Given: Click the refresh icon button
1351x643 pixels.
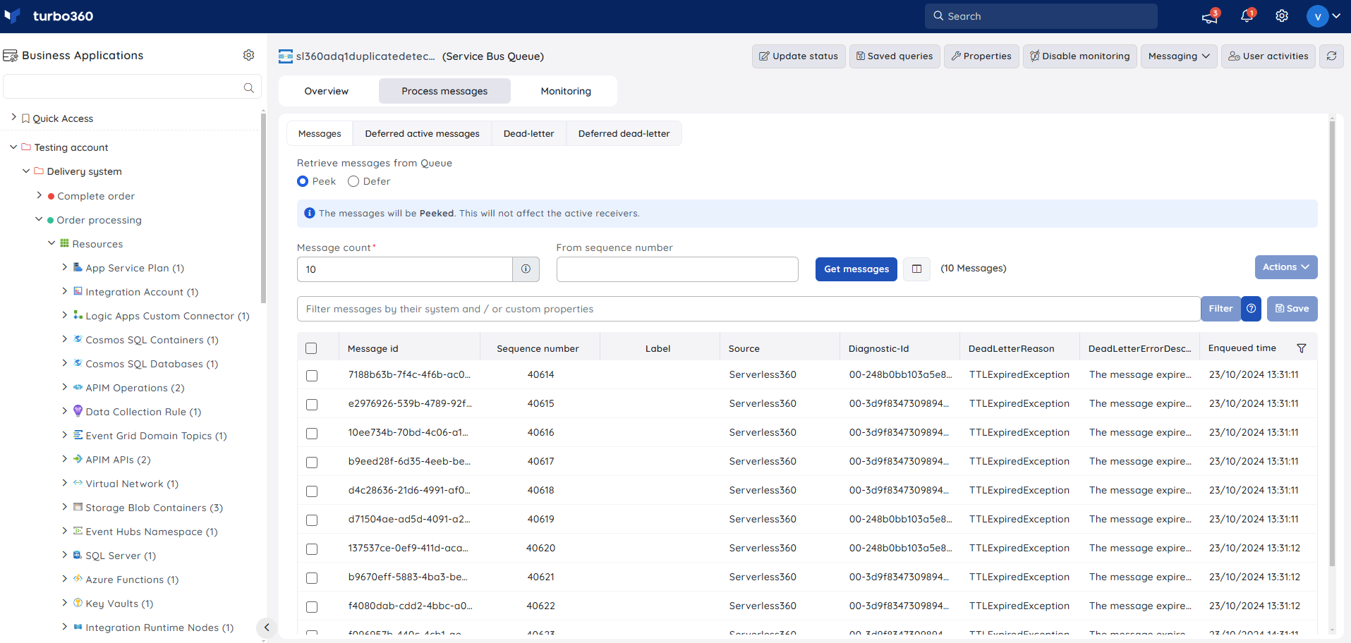Looking at the screenshot, I should [x=1331, y=56].
